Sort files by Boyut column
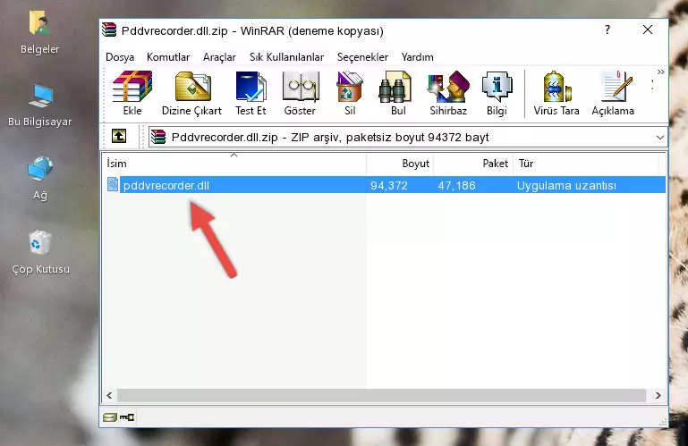Viewport: 688px width, 446px height. point(400,164)
